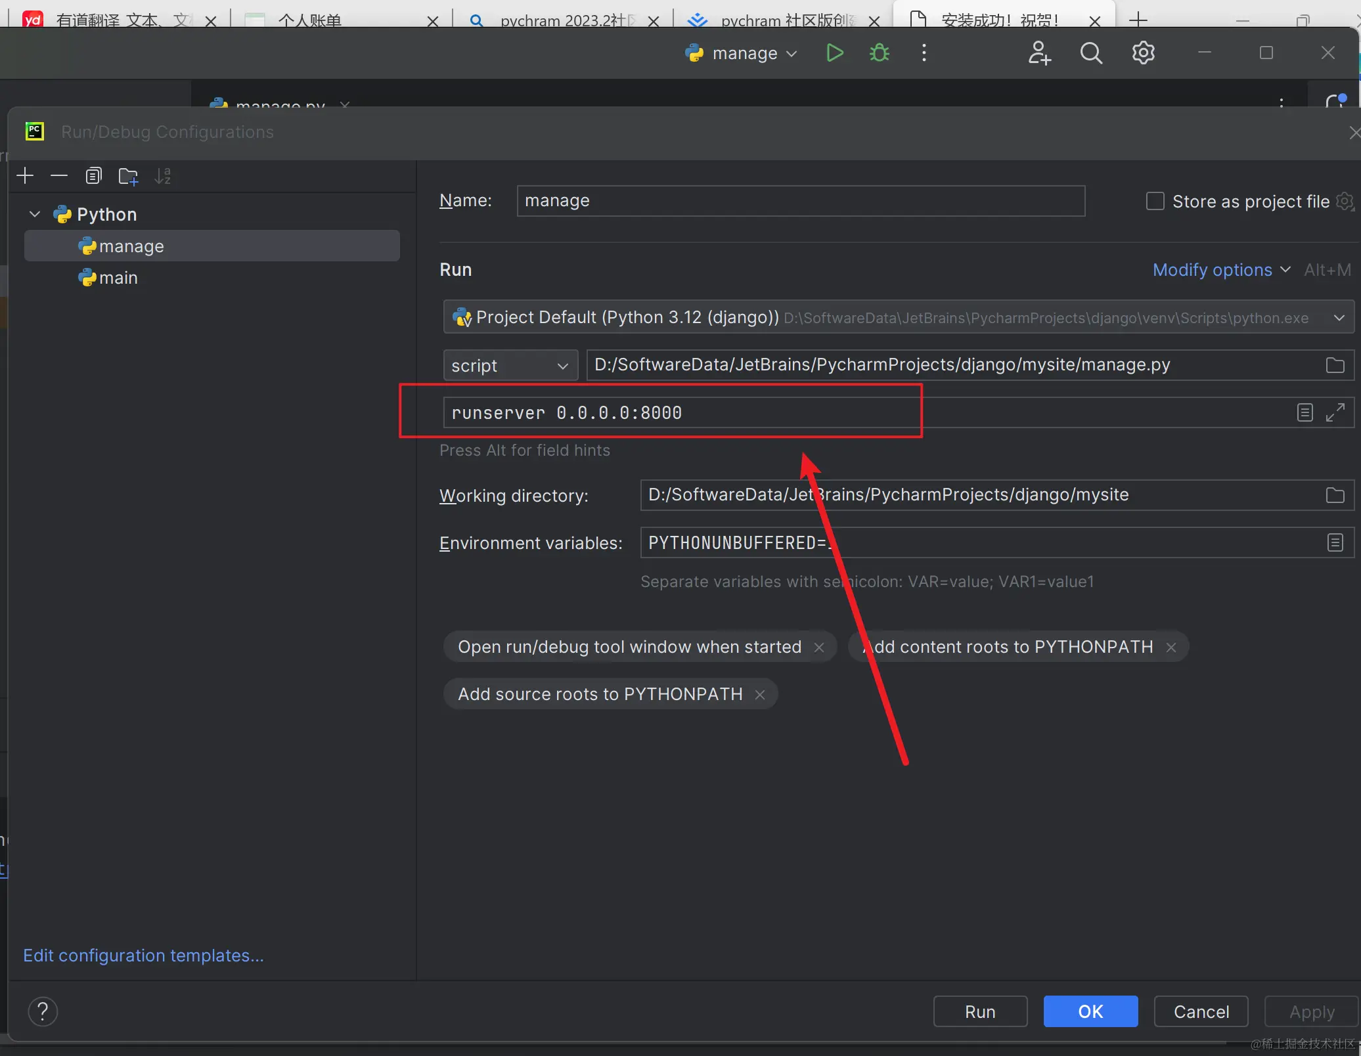Remove Open run/debug tool window option
Screen dimensions: 1361x1056
click(819, 647)
